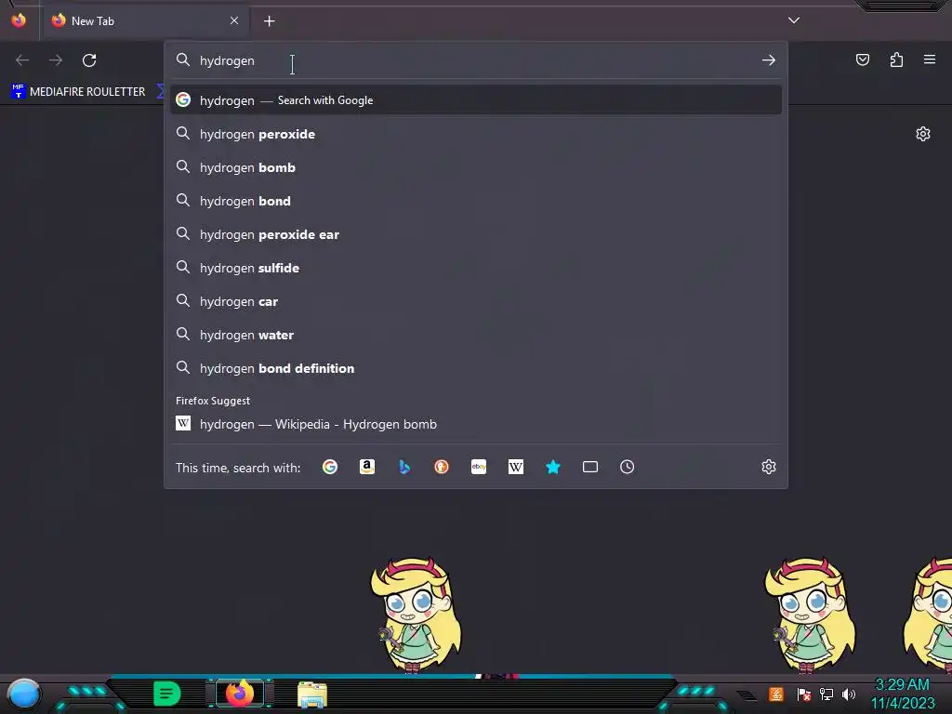
Task: Search bookmarks via star icon
Action: click(x=553, y=467)
